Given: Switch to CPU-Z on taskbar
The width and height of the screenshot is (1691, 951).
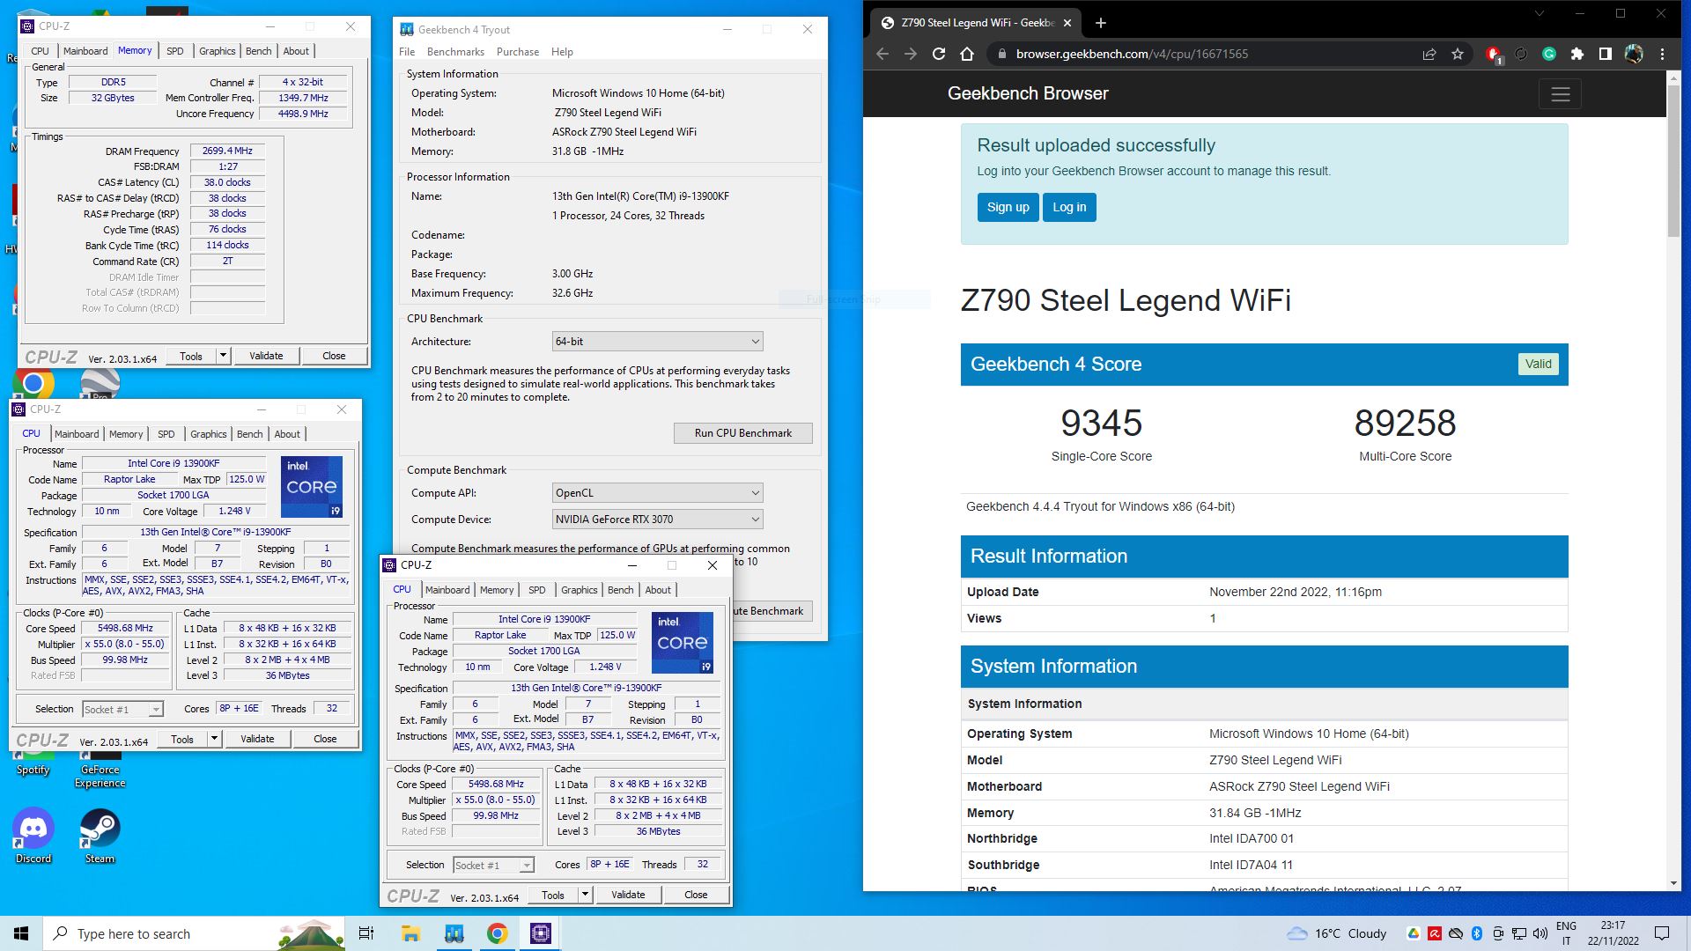Looking at the screenshot, I should point(541,933).
